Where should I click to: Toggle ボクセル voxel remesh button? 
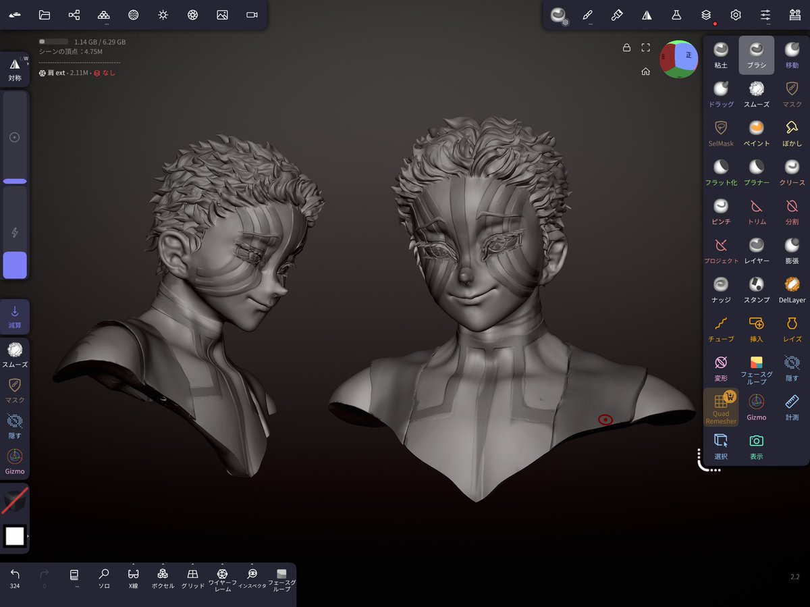coord(163,579)
